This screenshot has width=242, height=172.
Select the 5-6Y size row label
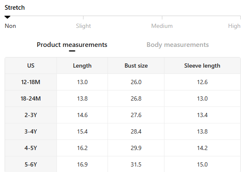click(x=31, y=164)
